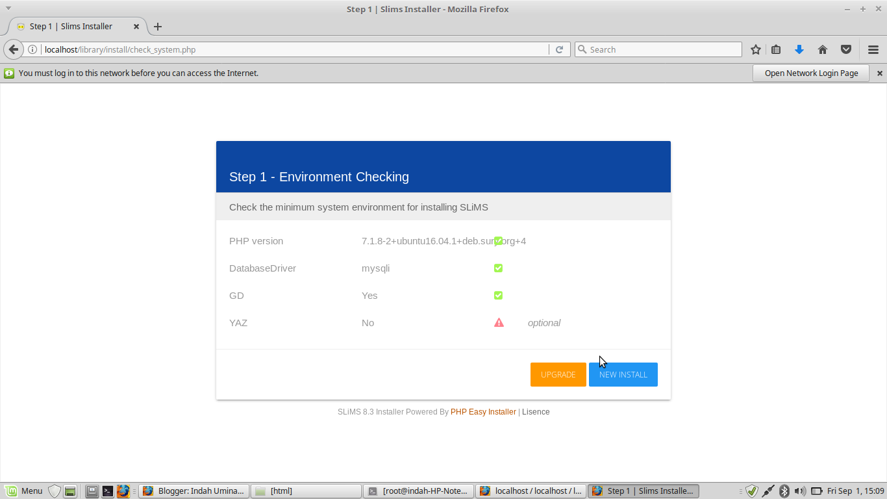Click the battery status tray icon
Viewport: 887px width, 499px height.
click(x=817, y=491)
